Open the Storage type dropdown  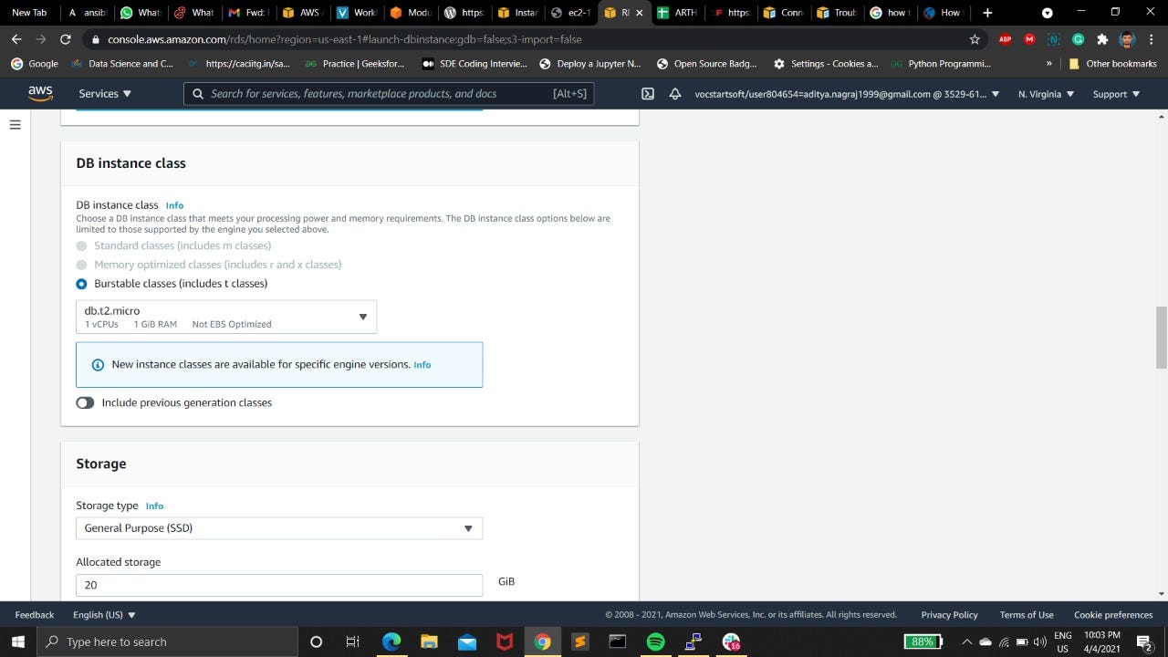pyautogui.click(x=279, y=528)
